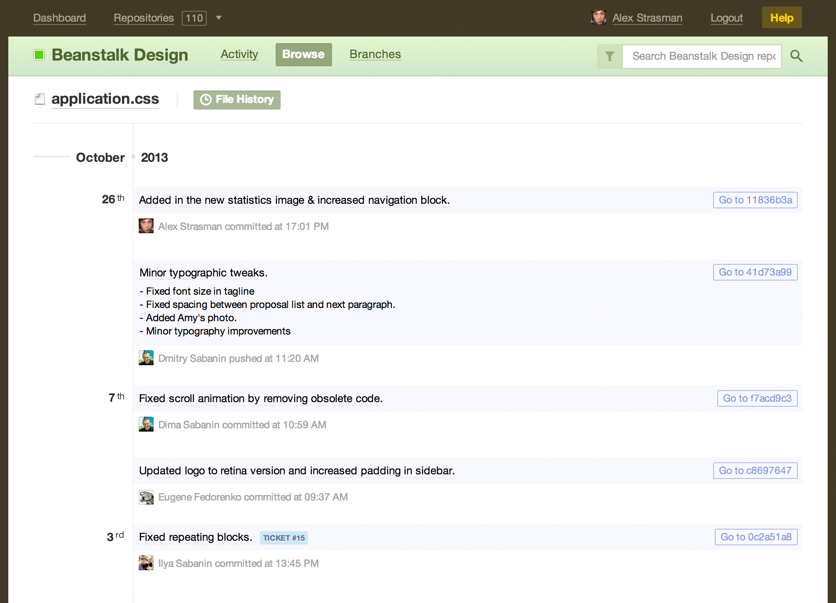Click Alex Strasman's avatar beside 17:01 PM commit

coord(146,226)
